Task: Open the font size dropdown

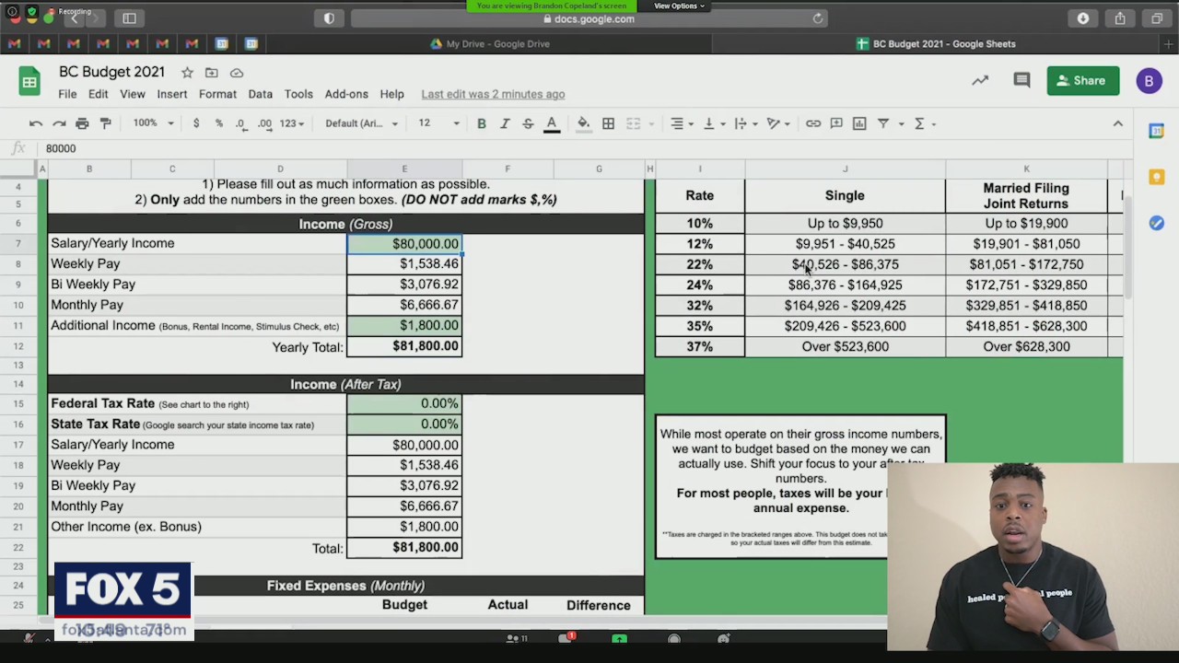Action: [438, 123]
